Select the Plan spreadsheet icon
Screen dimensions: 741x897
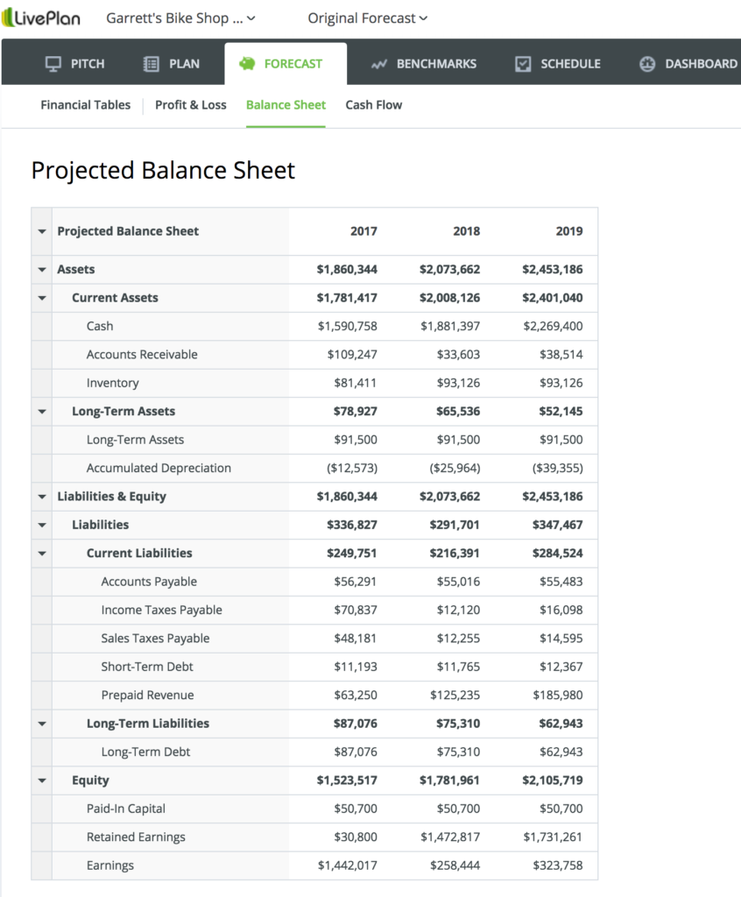[x=152, y=63]
